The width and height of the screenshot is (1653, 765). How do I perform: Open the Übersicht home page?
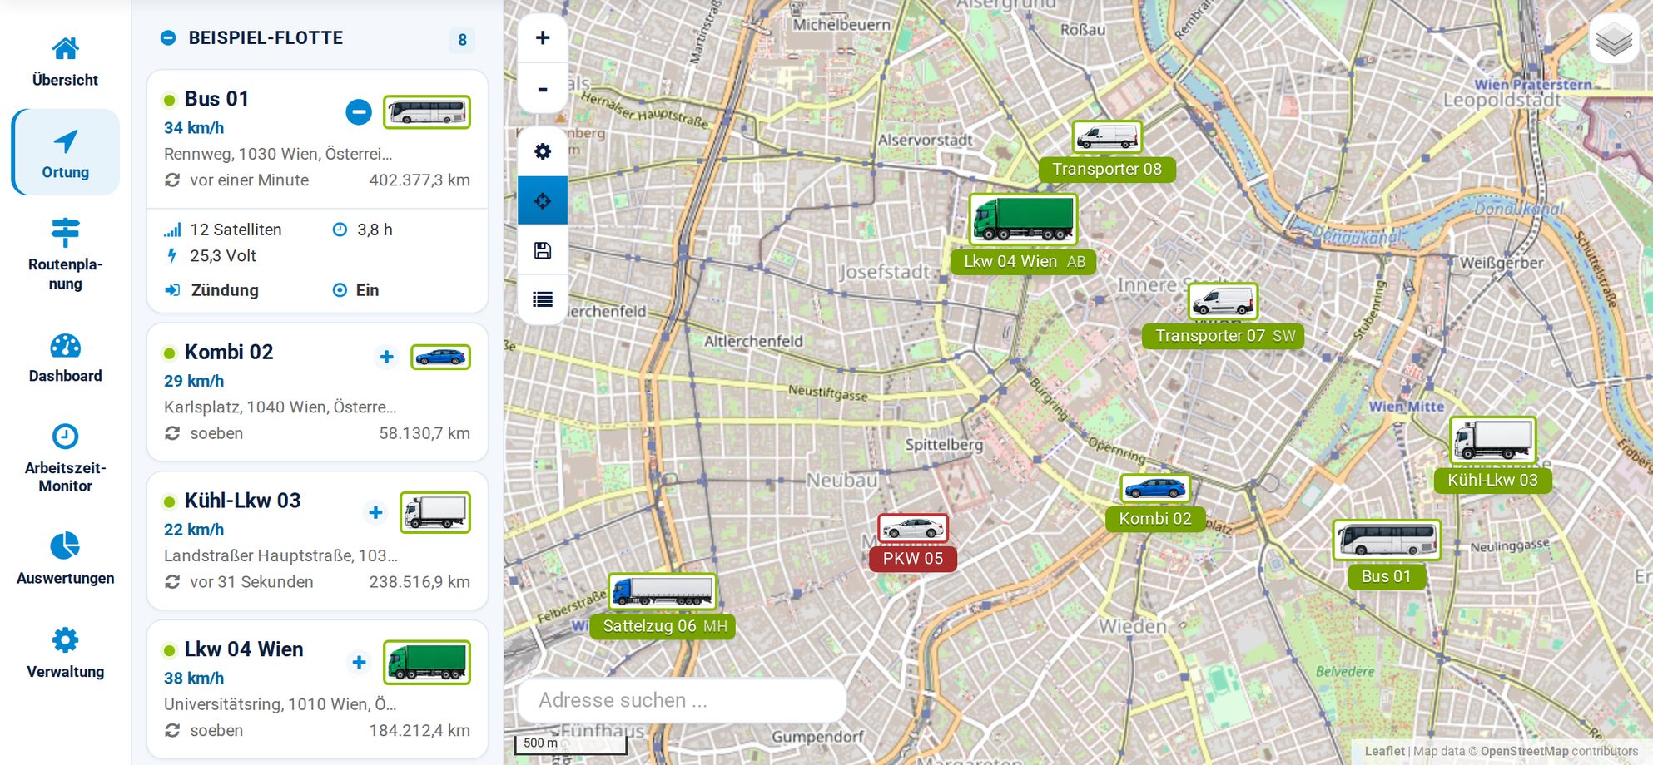[x=65, y=62]
